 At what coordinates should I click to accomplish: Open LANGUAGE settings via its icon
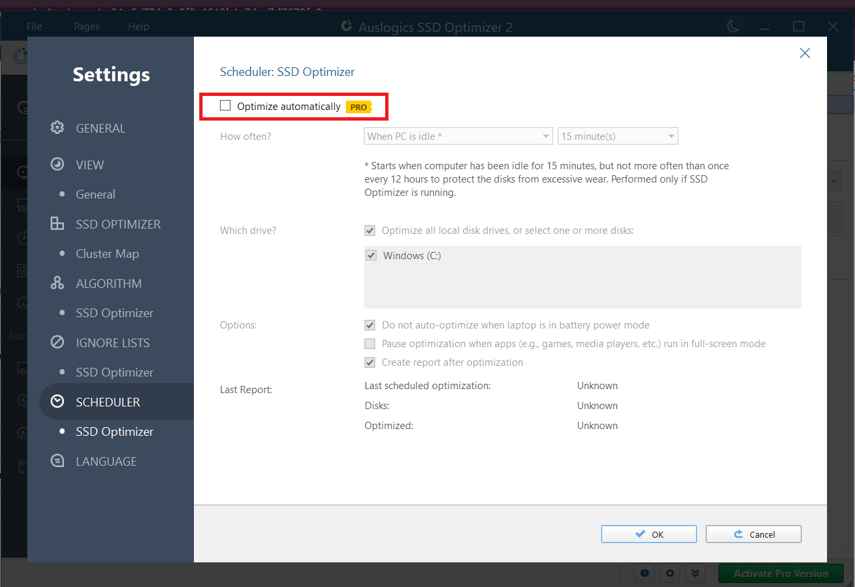tap(57, 460)
